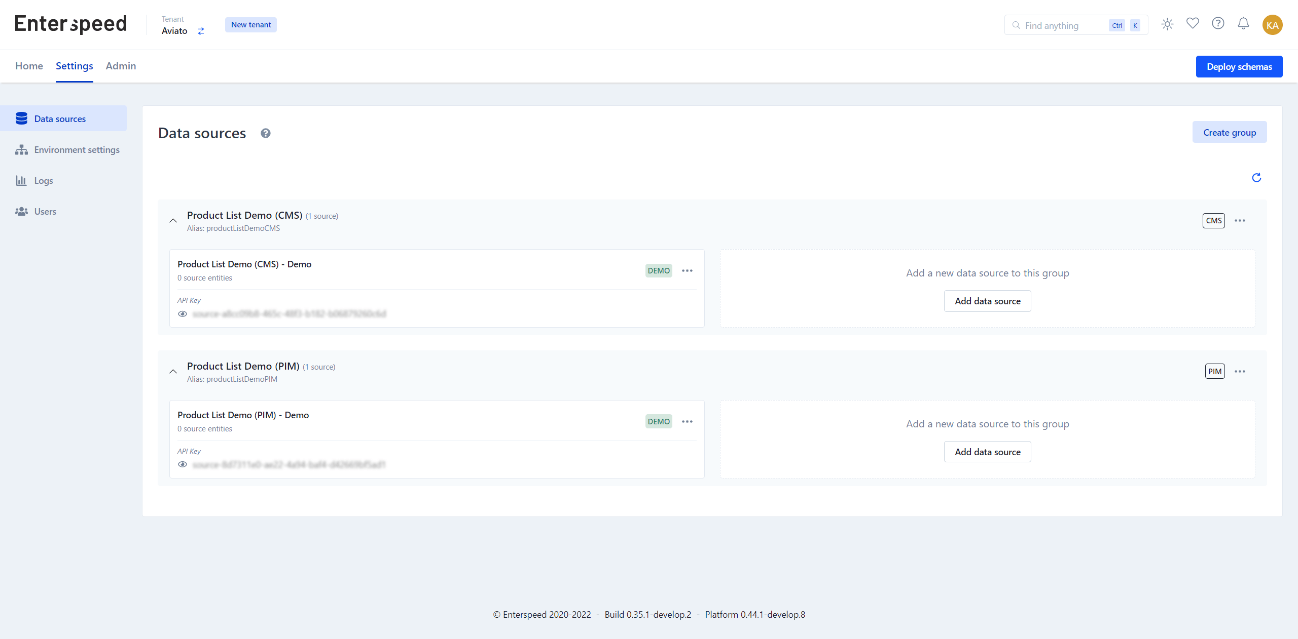Open notifications bell
This screenshot has width=1298, height=639.
1243,23
